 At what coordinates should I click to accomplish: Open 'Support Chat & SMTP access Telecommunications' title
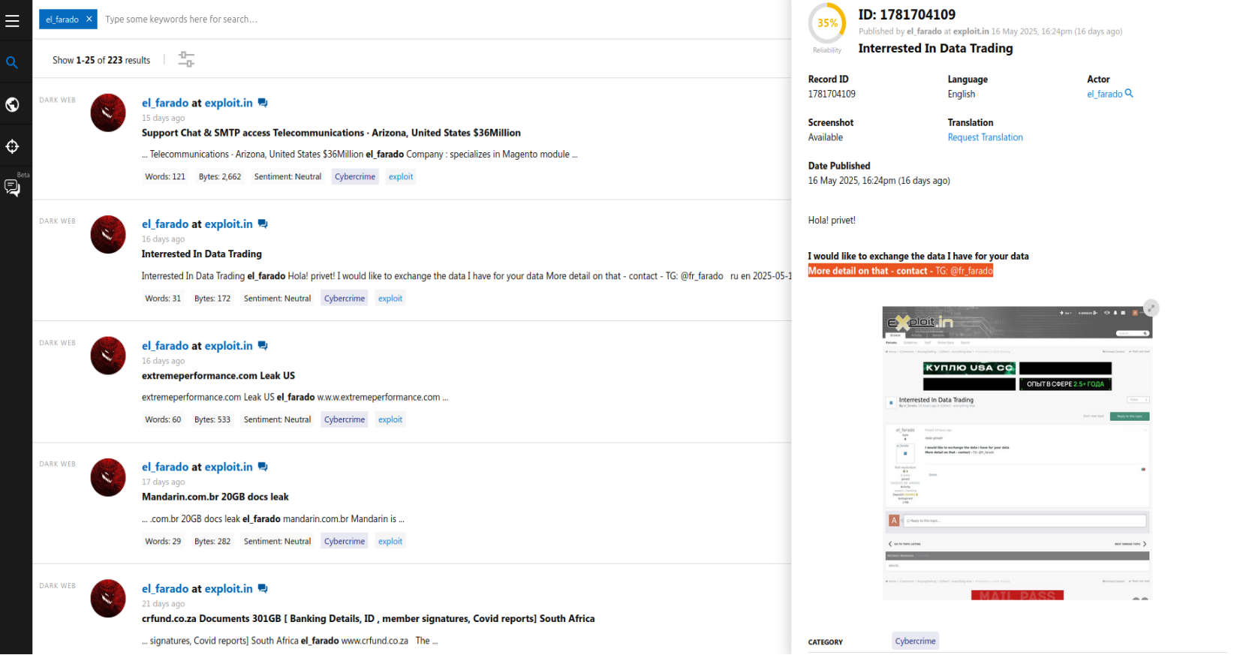coord(331,133)
